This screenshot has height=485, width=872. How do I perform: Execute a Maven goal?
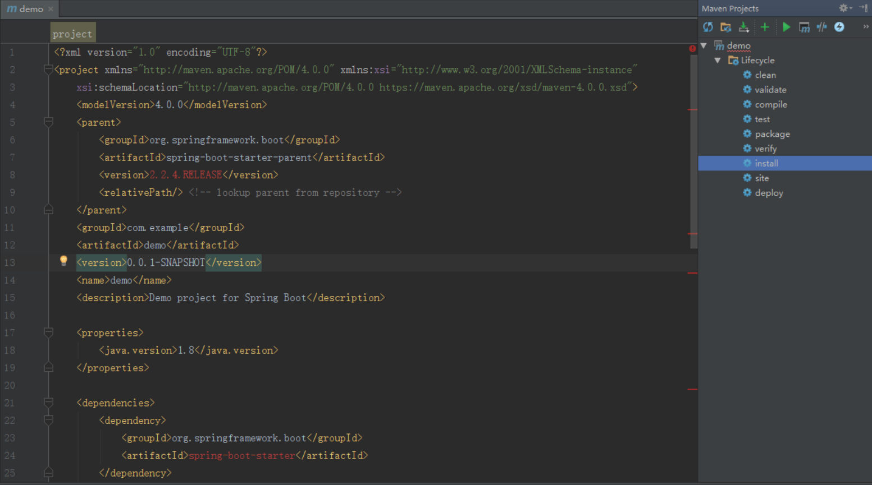(805, 27)
